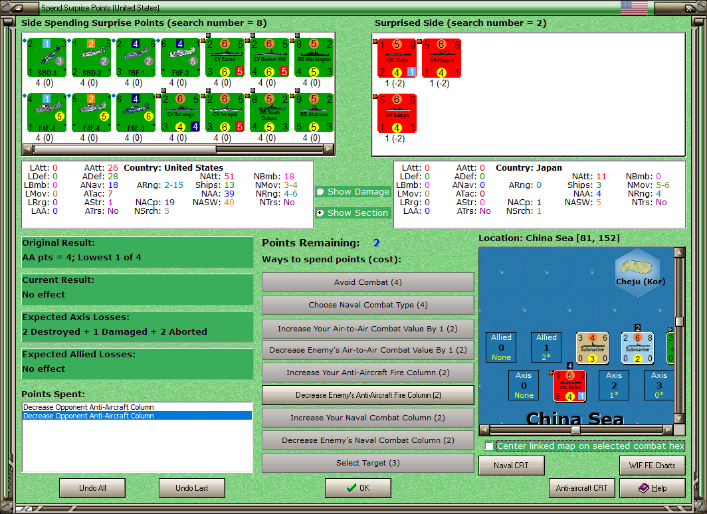
Task: Click the light blue Submarine counter on the map
Action: click(x=638, y=348)
